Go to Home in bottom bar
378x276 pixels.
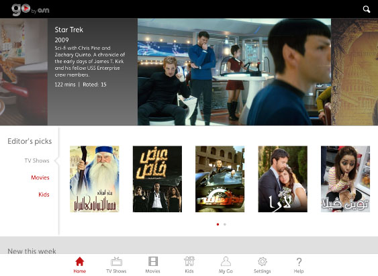coord(79,265)
